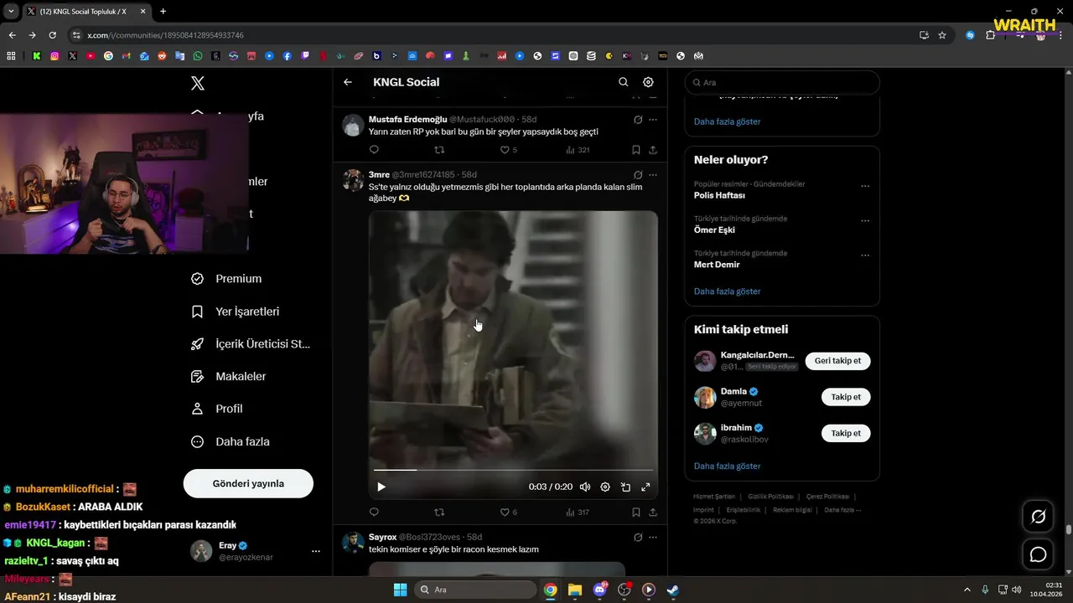1073x603 pixels.
Task: Ask Grok about 3mre's post
Action: [638, 175]
